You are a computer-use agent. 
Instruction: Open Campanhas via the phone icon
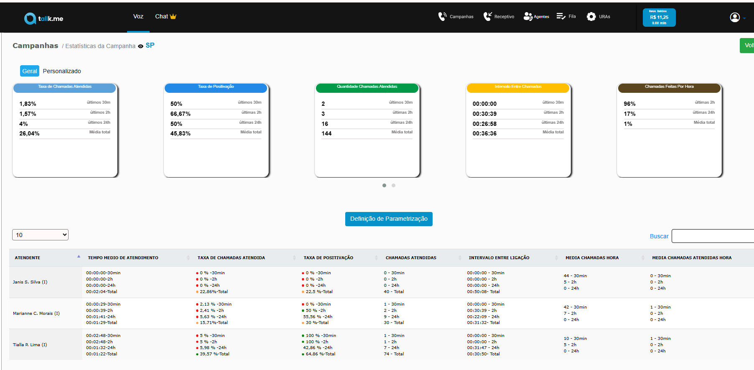point(442,17)
